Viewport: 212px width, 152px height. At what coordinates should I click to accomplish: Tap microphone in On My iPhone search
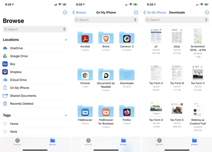click(135, 20)
